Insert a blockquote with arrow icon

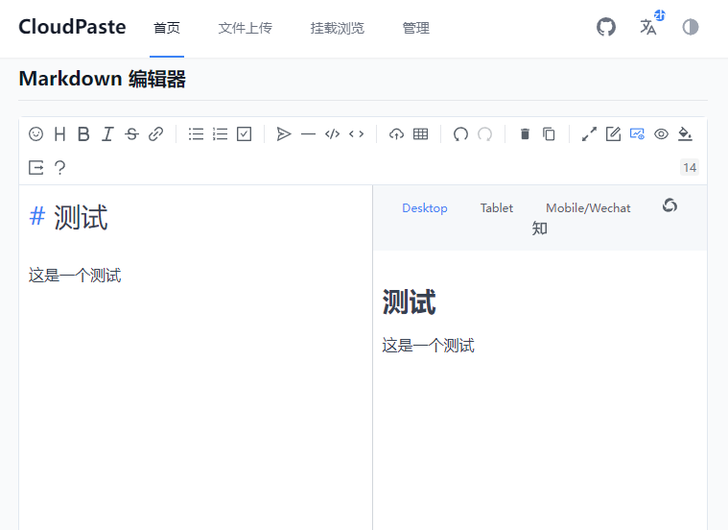[284, 134]
